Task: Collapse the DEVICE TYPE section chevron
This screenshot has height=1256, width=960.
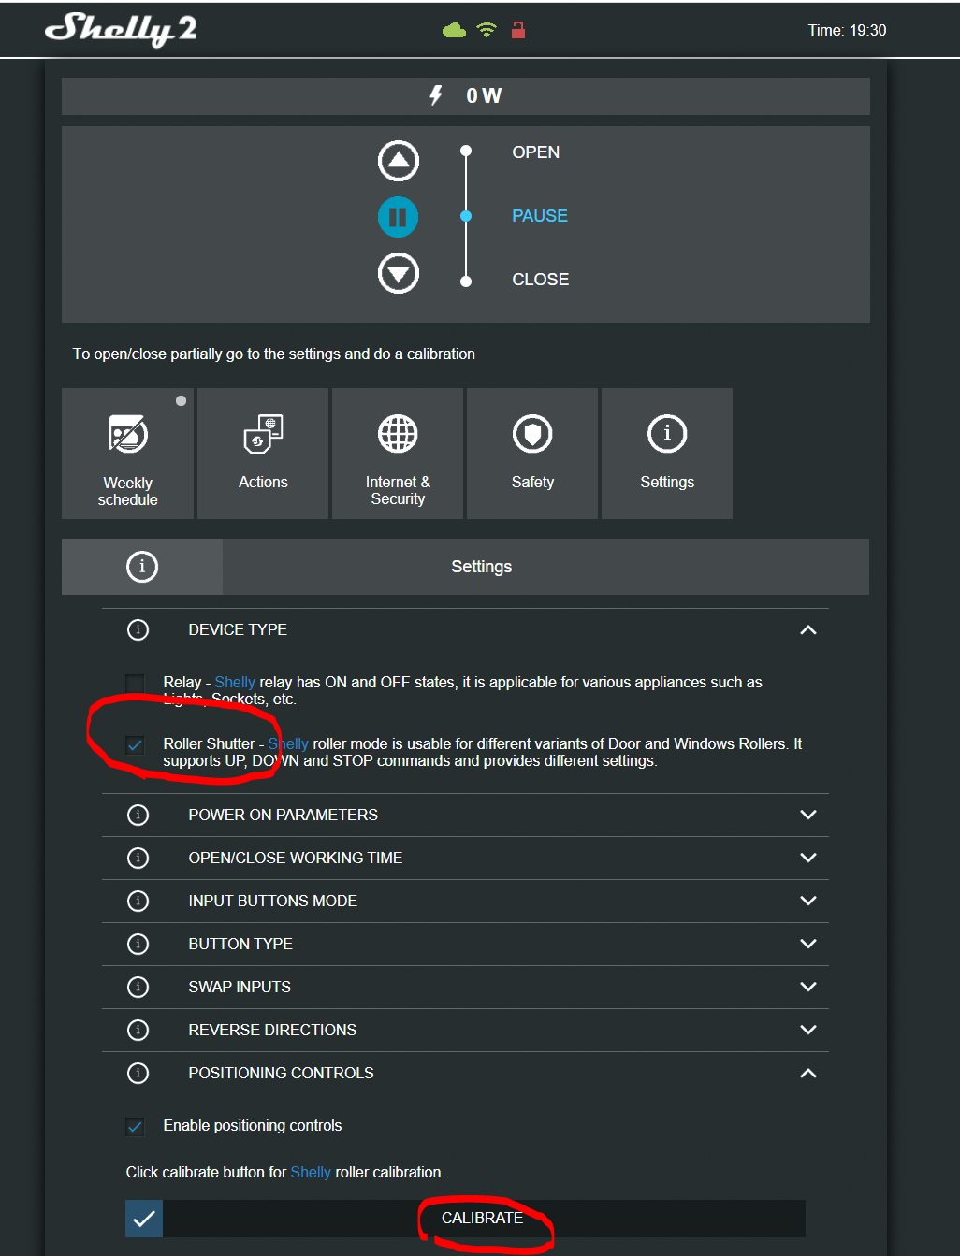Action: [808, 630]
